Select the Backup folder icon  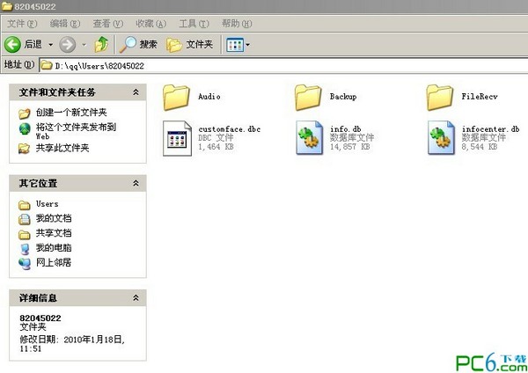(x=308, y=98)
